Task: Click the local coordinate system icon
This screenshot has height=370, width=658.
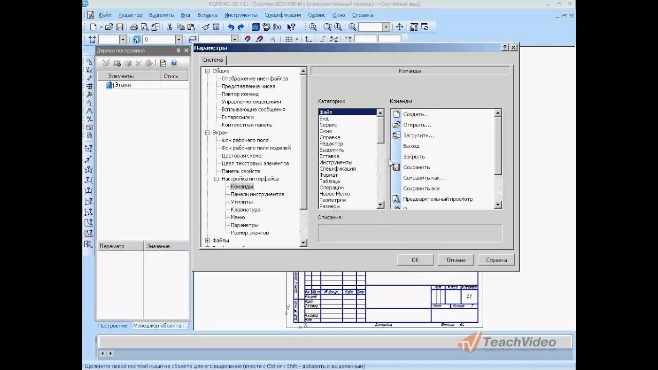Action: (x=308, y=39)
